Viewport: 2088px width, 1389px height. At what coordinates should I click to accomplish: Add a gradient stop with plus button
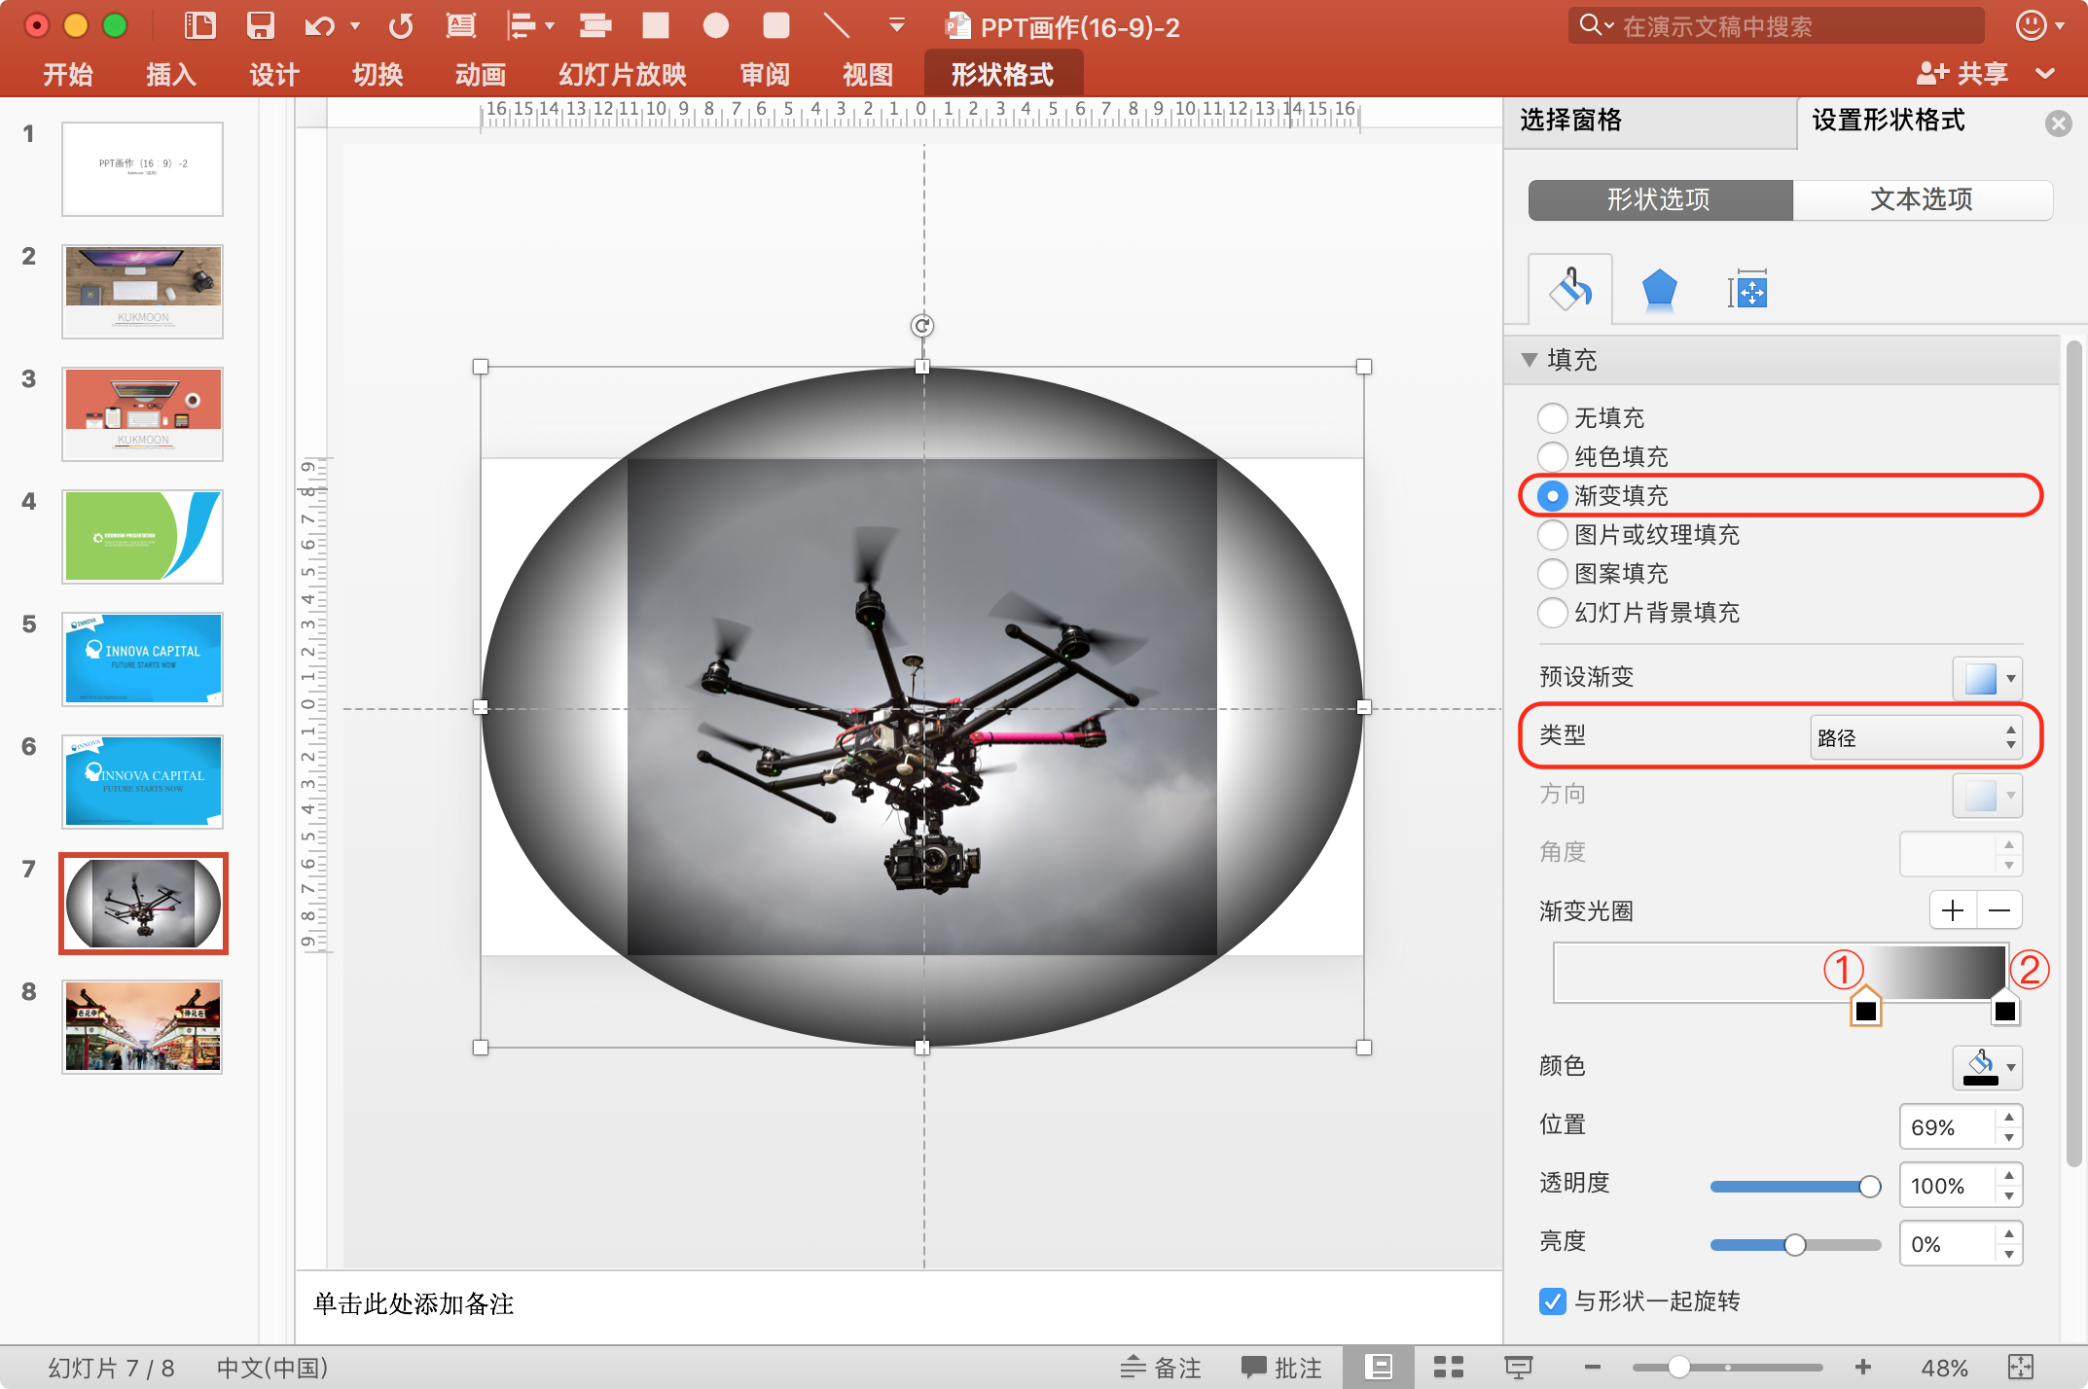tap(1953, 910)
